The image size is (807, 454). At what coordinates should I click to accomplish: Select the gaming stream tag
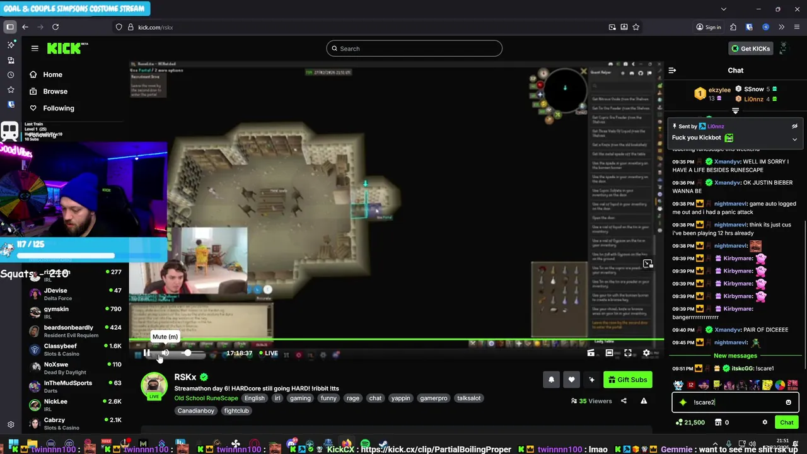[x=300, y=398]
